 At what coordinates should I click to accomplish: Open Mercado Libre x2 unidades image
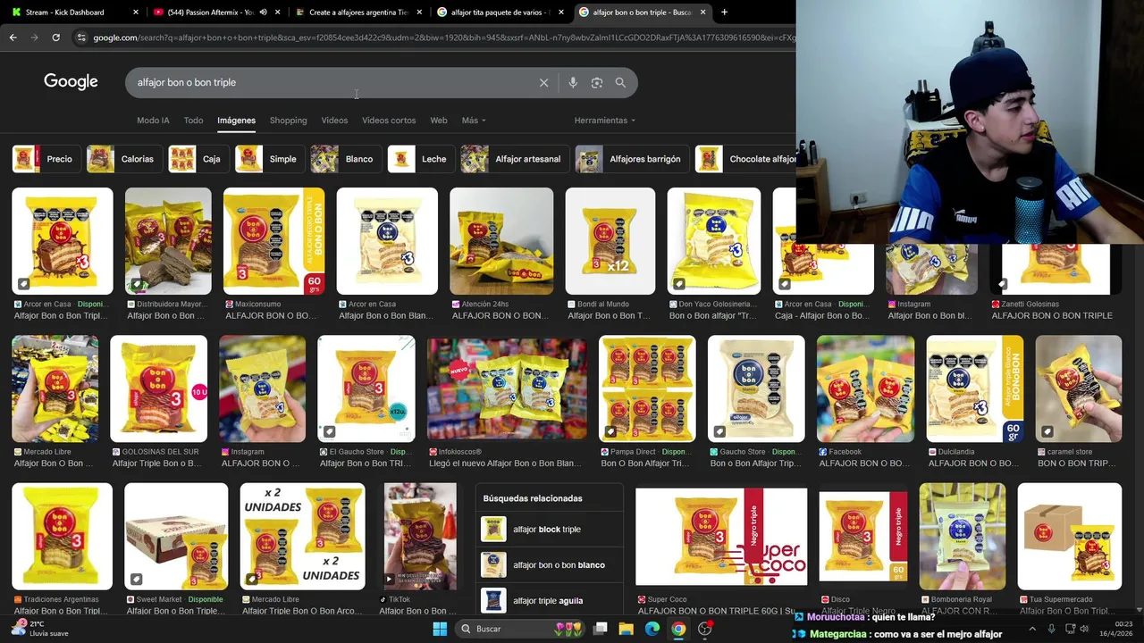coord(302,537)
